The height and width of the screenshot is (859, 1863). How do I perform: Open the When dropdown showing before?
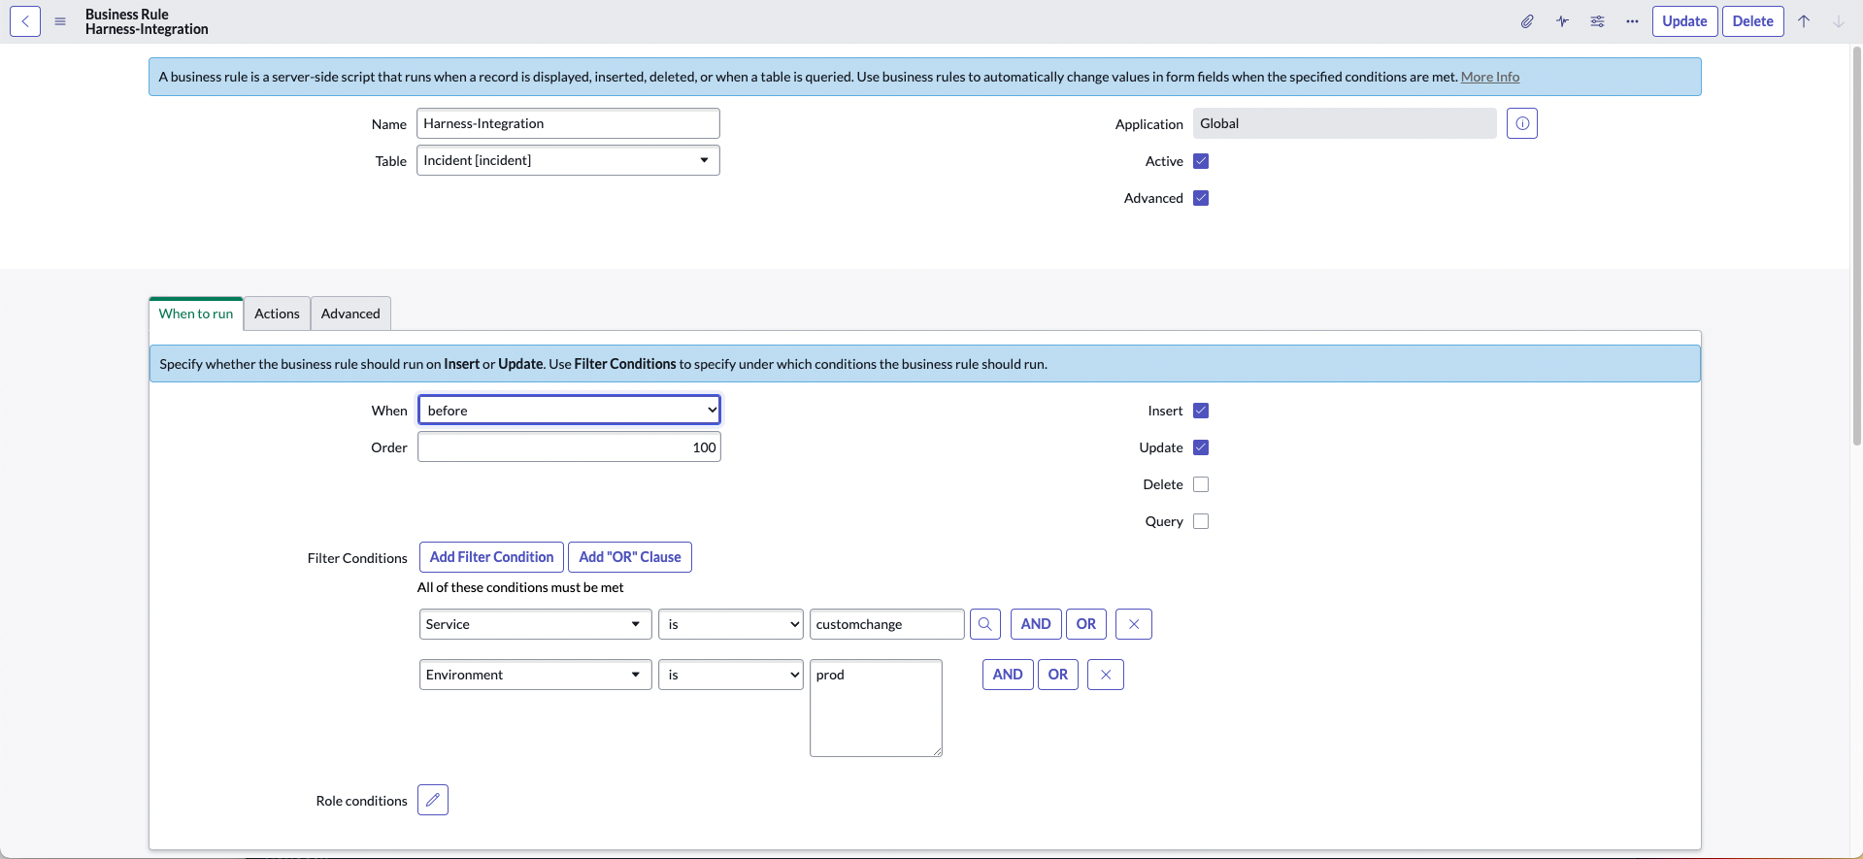(x=569, y=411)
